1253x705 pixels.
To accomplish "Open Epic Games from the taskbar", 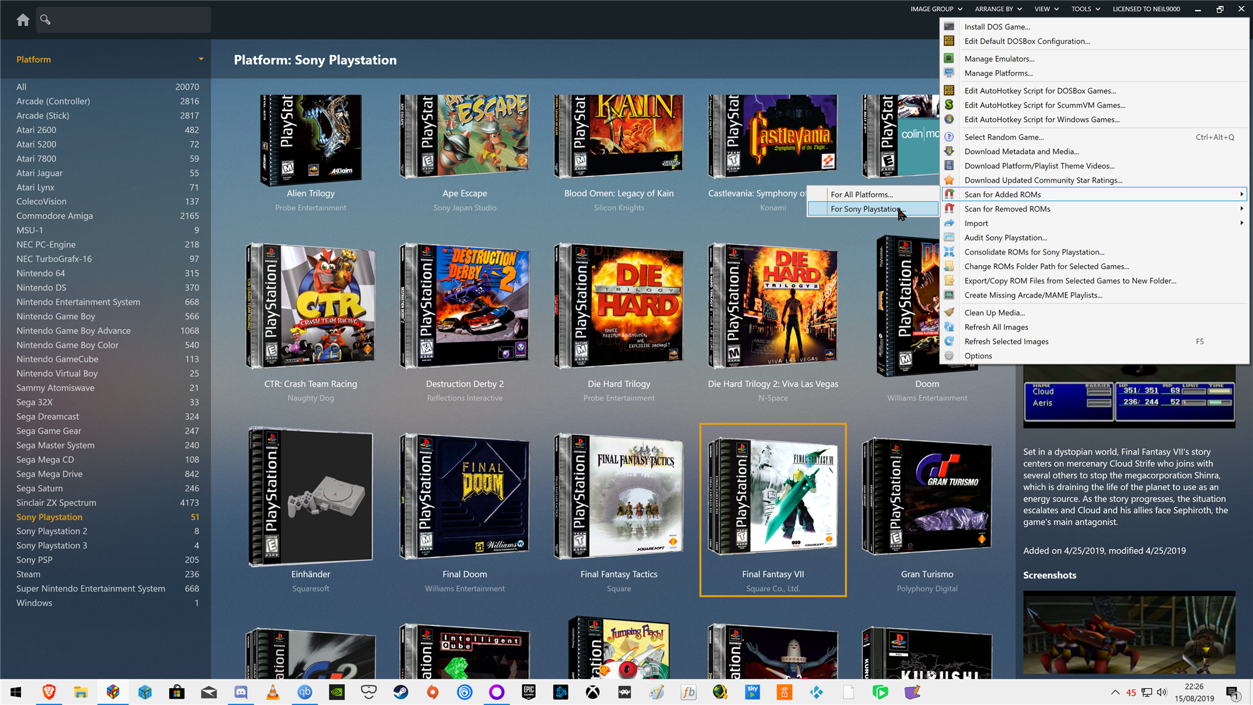I will pos(529,692).
